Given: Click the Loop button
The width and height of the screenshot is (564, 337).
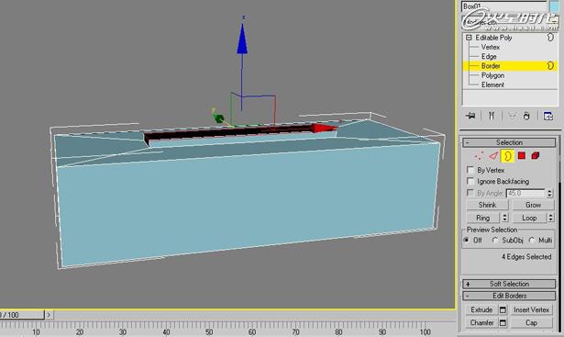Looking at the screenshot, I should pos(529,218).
